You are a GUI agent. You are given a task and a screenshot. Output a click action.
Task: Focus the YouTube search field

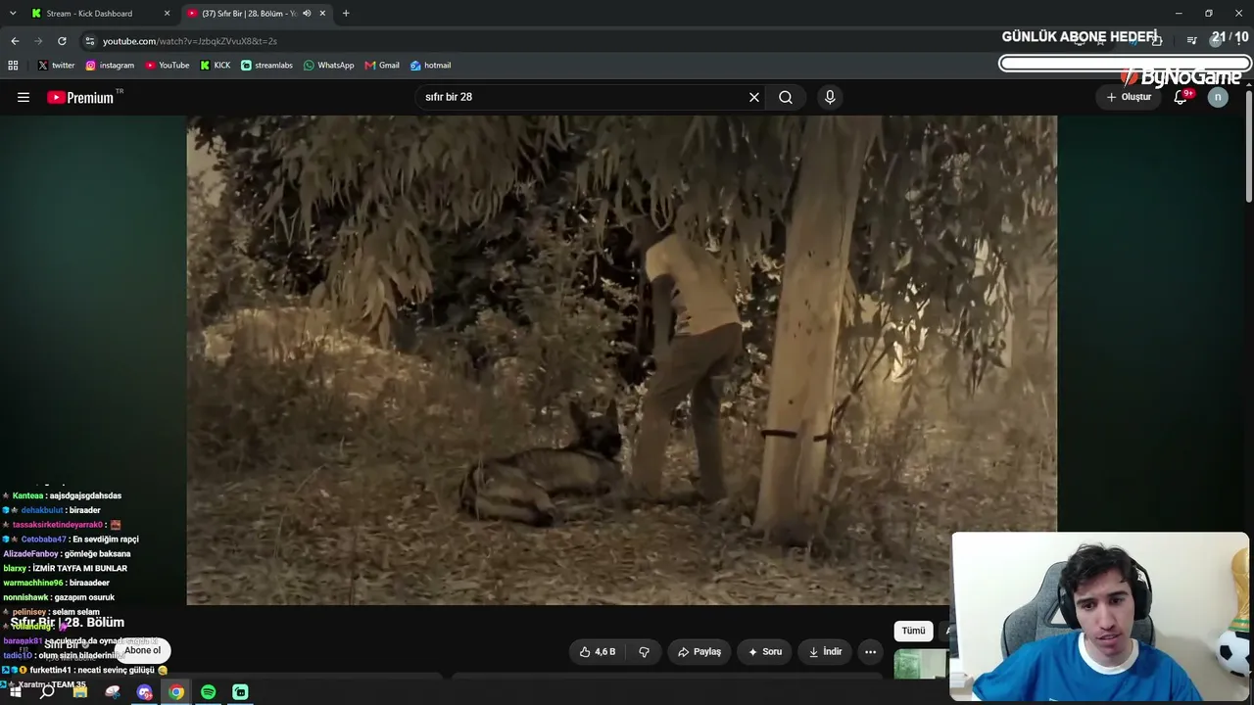[583, 97]
